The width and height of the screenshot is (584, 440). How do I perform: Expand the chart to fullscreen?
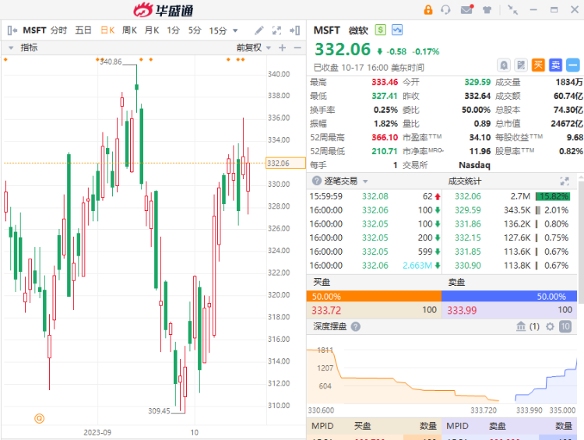(x=276, y=30)
